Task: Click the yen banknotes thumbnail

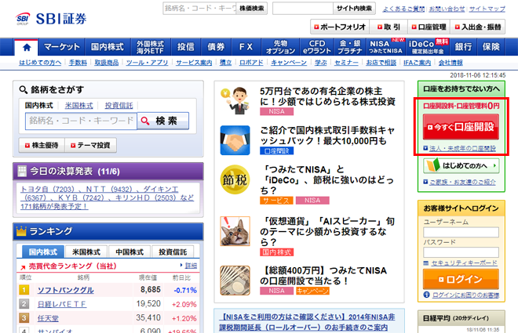Action: click(235, 281)
